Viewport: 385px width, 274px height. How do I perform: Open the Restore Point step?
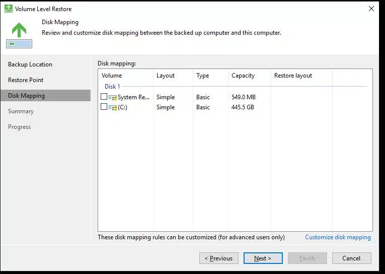tap(26, 80)
